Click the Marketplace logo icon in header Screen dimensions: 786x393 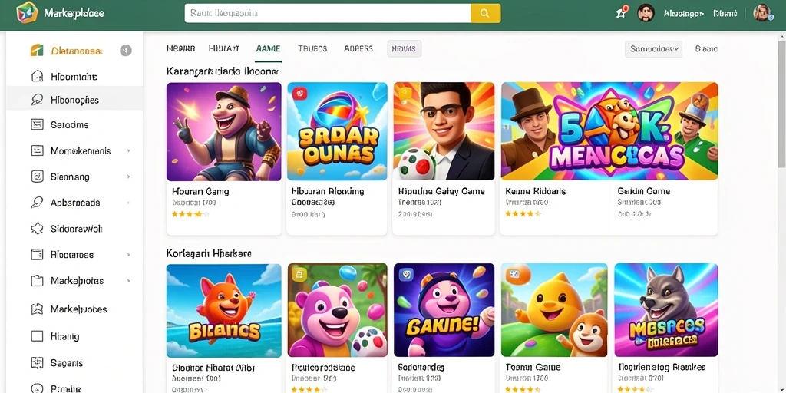tap(27, 12)
